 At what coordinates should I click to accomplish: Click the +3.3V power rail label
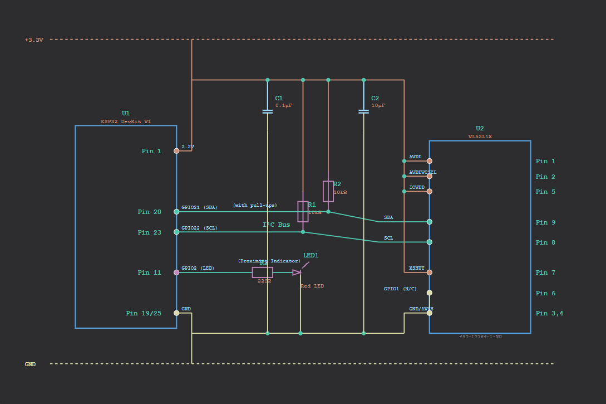[34, 40]
